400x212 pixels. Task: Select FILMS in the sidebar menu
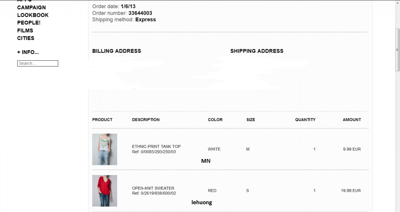25,30
